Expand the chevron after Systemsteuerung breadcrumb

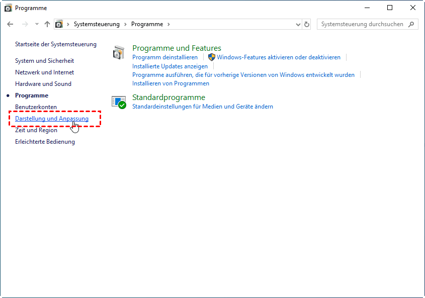125,24
